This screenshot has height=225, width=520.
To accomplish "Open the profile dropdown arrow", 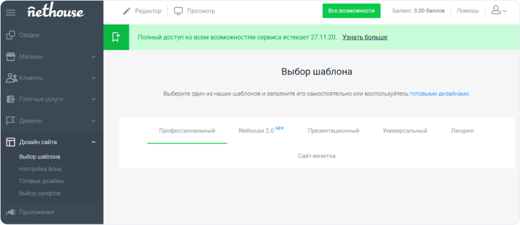I will tap(504, 11).
